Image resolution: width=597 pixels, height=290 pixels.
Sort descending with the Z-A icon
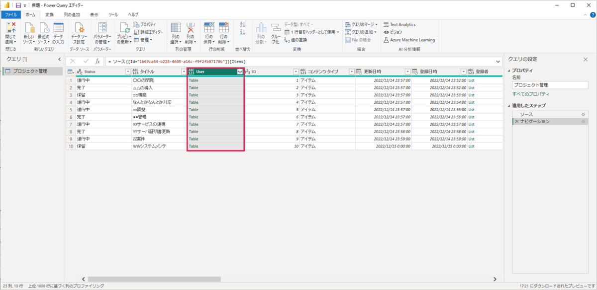pyautogui.click(x=243, y=32)
